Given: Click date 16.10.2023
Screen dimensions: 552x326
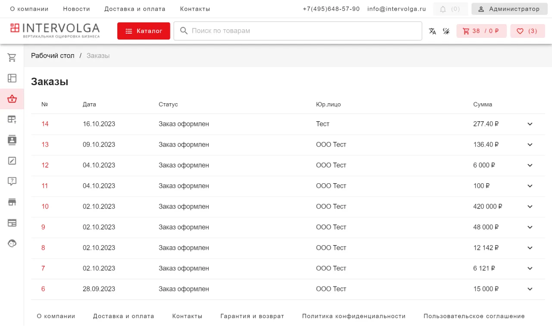Looking at the screenshot, I should pos(99,124).
